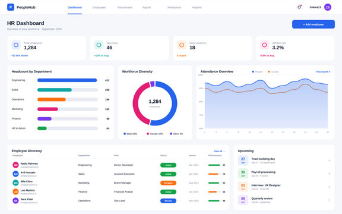342x214 pixels.
Task: Click the Total employees card icon
Action: (x=16, y=45)
